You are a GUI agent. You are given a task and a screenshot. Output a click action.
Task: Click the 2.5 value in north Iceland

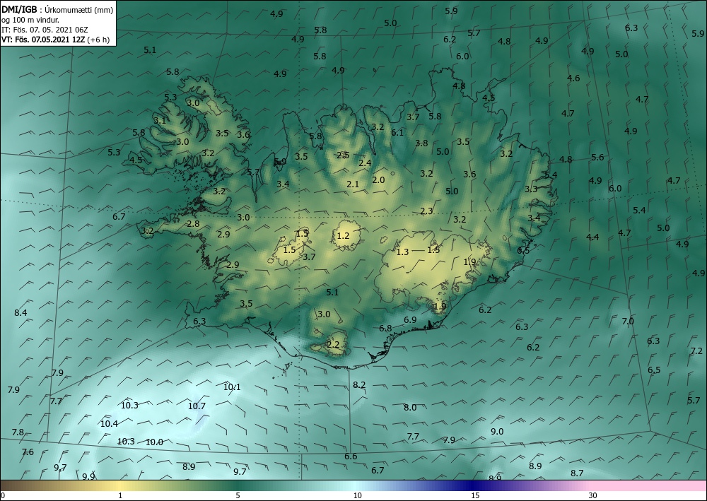[x=343, y=155]
